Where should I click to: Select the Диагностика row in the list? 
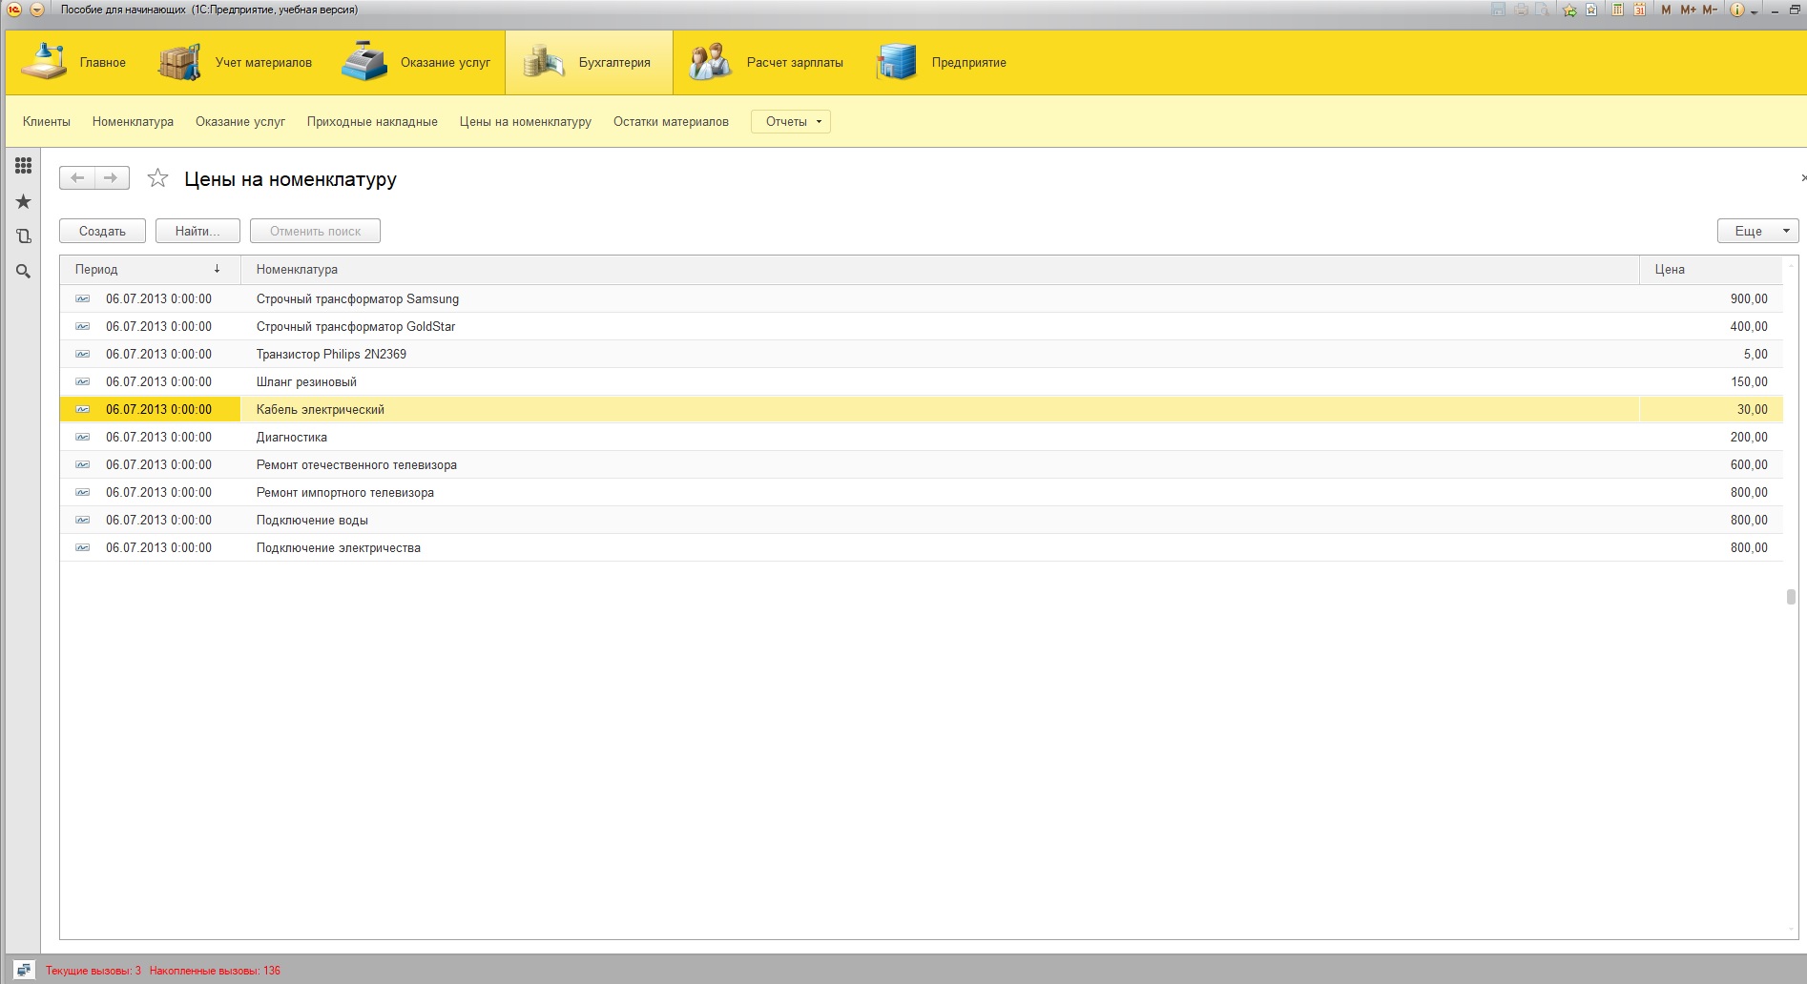tap(921, 437)
